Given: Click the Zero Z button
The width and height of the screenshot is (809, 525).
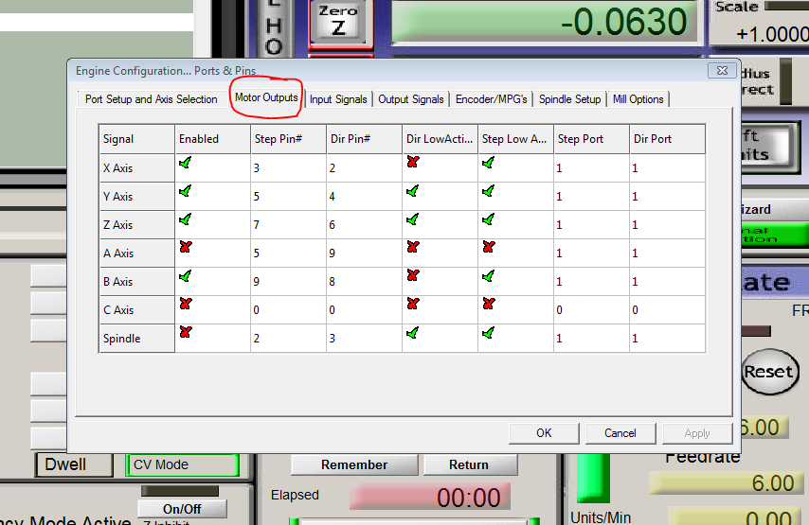Looking at the screenshot, I should (338, 22).
